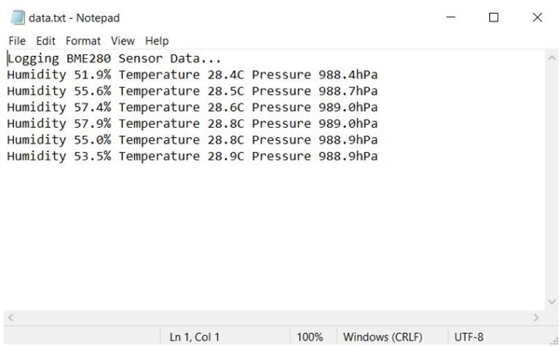Open the Help menu

157,41
